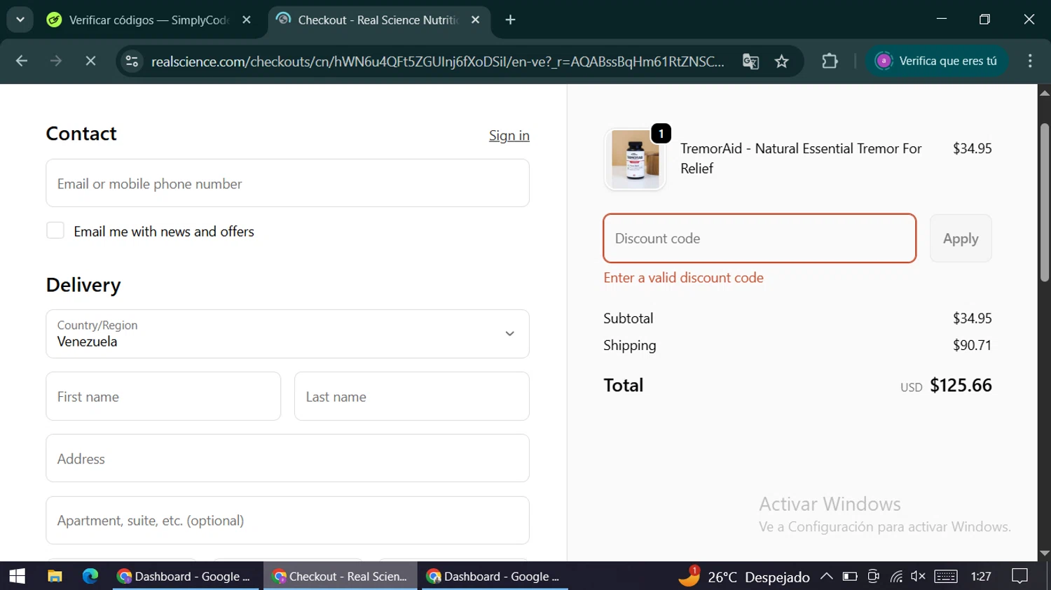Open the Google Translate page icon
The image size is (1051, 590).
click(750, 61)
